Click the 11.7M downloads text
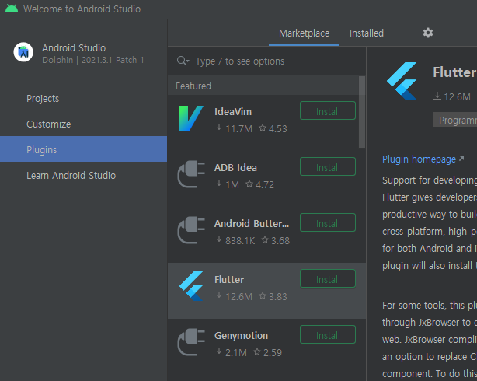Viewport: 477px width, 381px height. [x=239, y=128]
